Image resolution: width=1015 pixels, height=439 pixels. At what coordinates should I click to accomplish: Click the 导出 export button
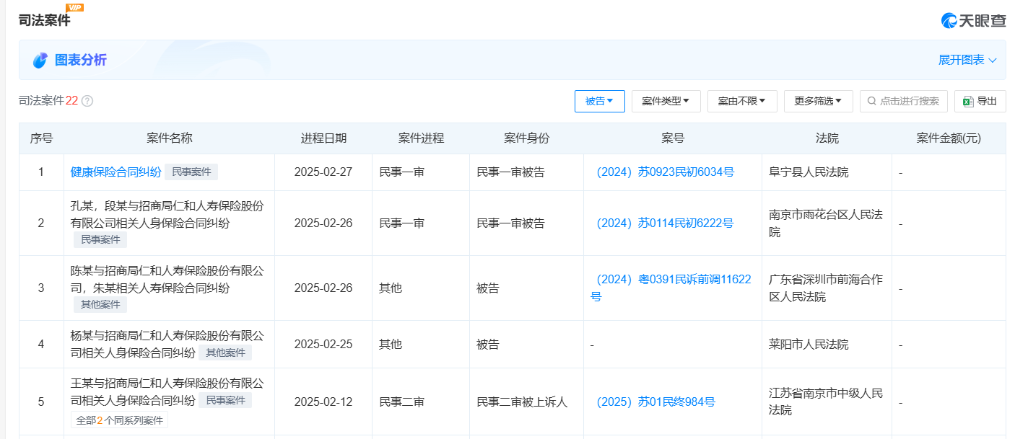[x=980, y=101]
